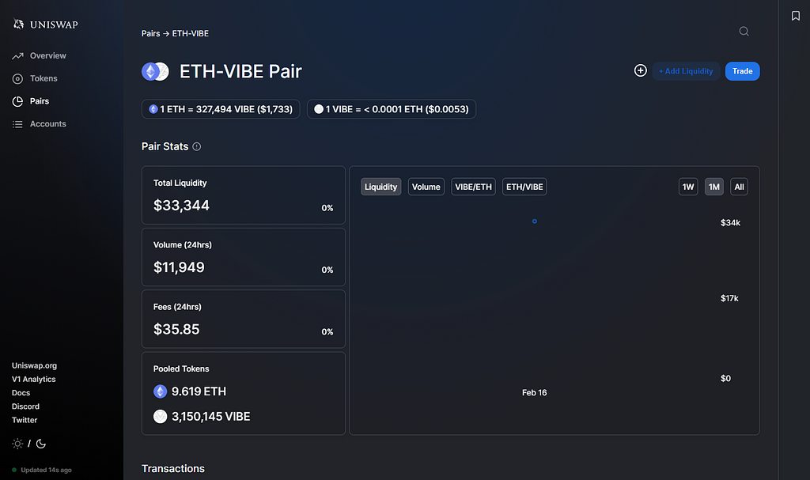810x480 pixels.
Task: Click the + Add Liquidity button
Action: click(686, 71)
